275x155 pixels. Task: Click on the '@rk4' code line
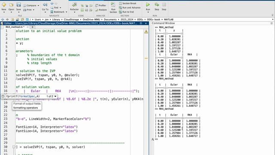tap(44, 79)
